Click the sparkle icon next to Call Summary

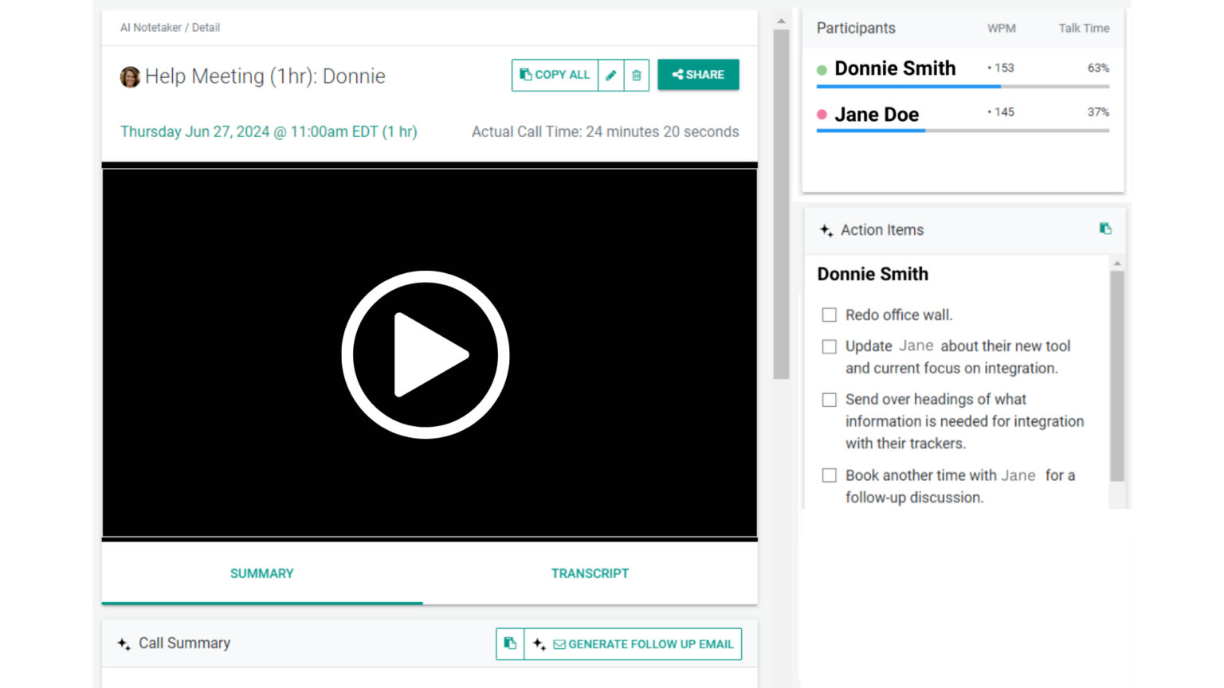point(124,643)
